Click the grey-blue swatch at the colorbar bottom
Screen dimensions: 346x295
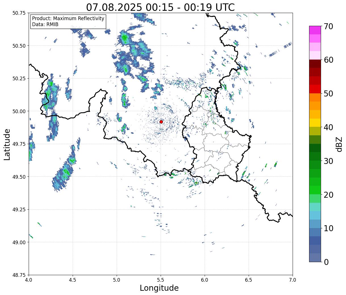(x=315, y=257)
